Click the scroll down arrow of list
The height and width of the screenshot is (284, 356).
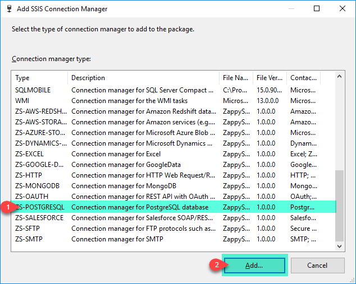click(x=339, y=246)
